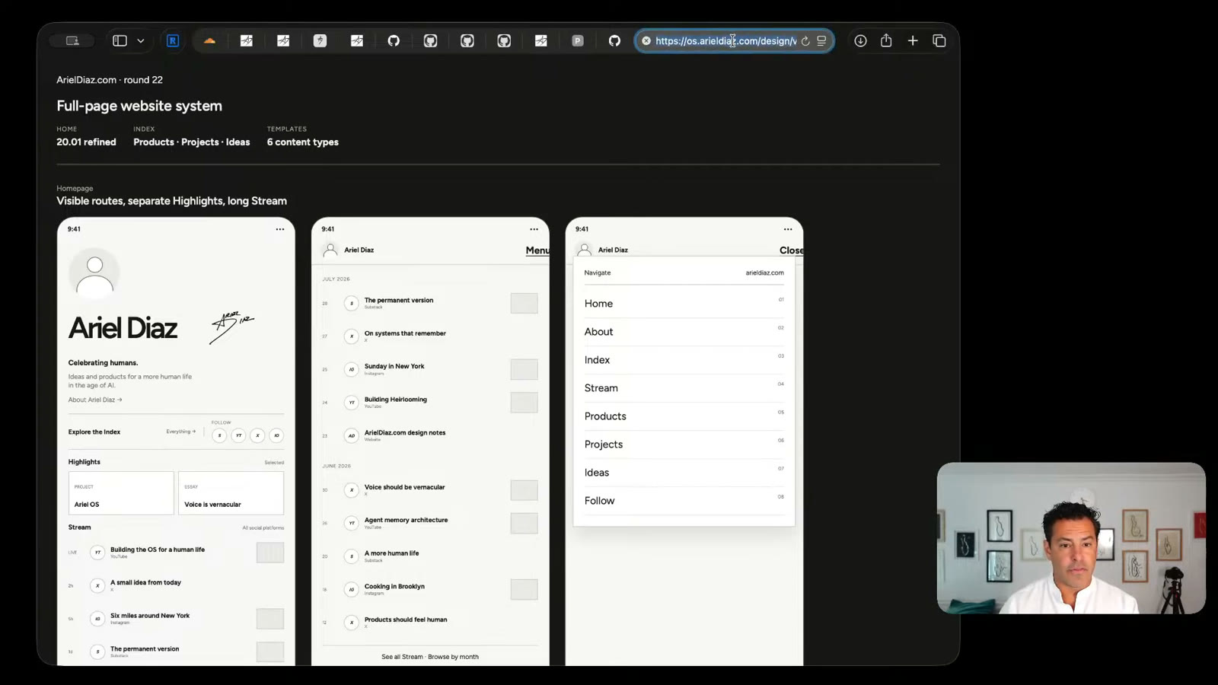Click the All social platforms filter
Screen dimensions: 1218x685
[x=263, y=527]
